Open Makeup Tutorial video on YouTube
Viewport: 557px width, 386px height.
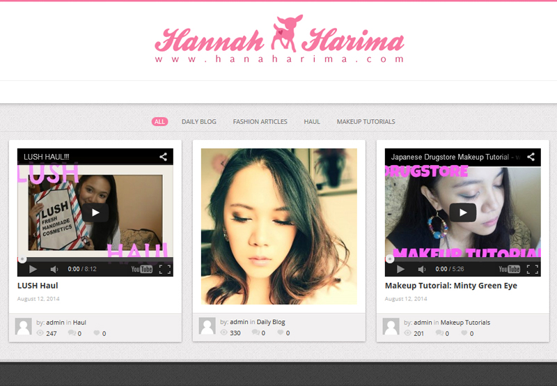click(x=510, y=269)
